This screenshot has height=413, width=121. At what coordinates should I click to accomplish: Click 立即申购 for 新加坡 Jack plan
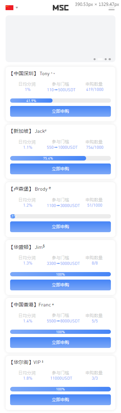(60, 169)
